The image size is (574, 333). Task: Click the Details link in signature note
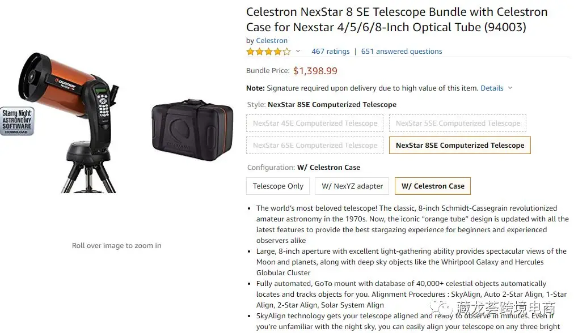492,88
